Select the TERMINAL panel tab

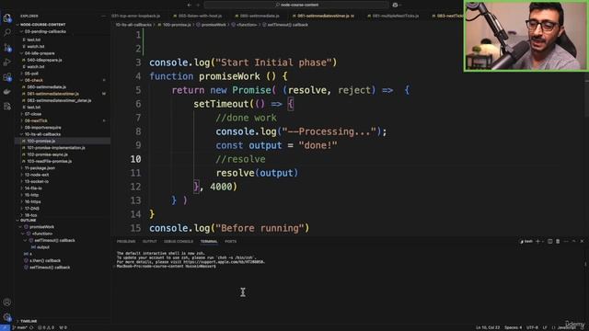(x=209, y=241)
